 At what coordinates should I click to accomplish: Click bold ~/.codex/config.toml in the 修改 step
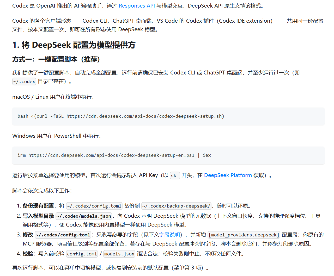pyautogui.click(x=63, y=235)
